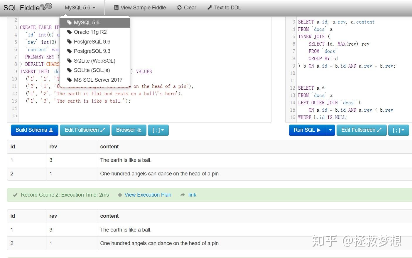
Task: Open the MySQL 5.6 database dropdown
Action: click(80, 7)
